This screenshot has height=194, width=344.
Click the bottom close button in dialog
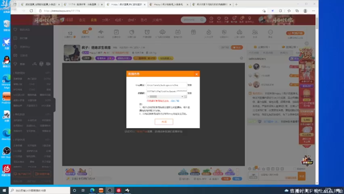(164, 122)
